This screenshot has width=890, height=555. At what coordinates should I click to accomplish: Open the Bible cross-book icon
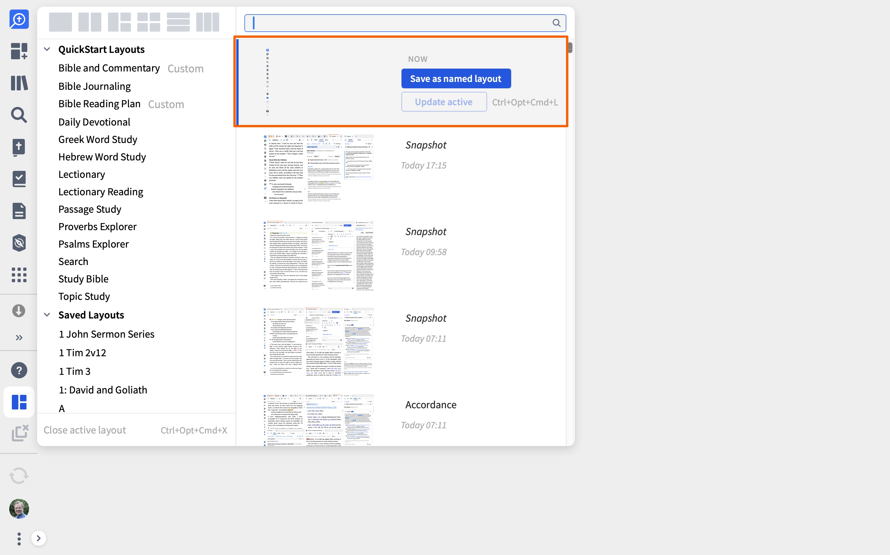[19, 147]
